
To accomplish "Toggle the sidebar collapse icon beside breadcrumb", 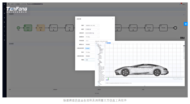I will (8, 4).
